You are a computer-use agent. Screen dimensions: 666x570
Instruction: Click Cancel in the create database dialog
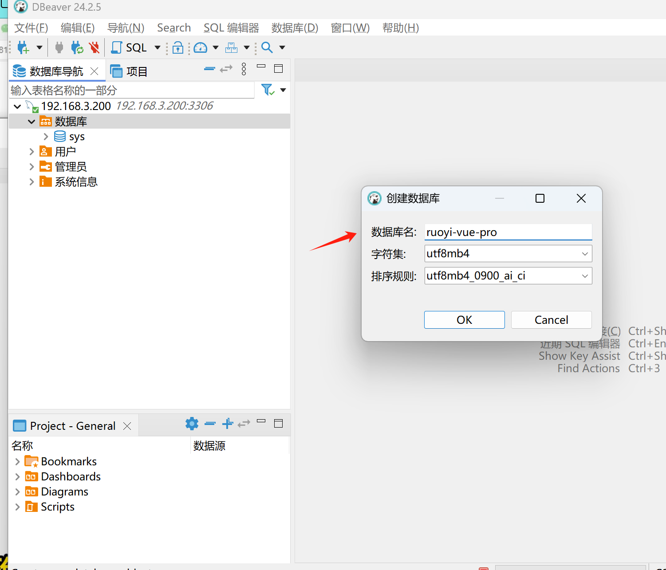point(551,320)
